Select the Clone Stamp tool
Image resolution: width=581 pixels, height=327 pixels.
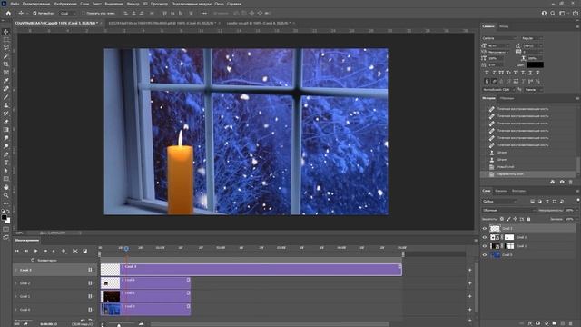click(x=6, y=105)
